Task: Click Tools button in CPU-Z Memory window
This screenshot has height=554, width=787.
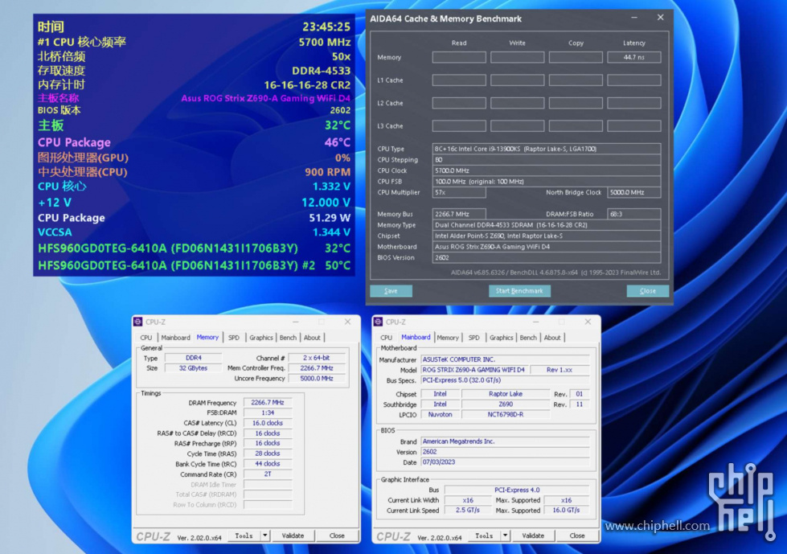Action: coord(244,536)
